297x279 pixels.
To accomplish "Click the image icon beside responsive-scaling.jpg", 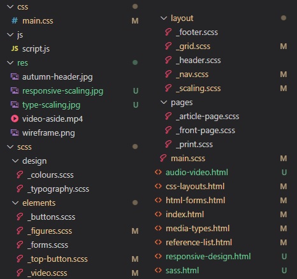I will click(15, 90).
